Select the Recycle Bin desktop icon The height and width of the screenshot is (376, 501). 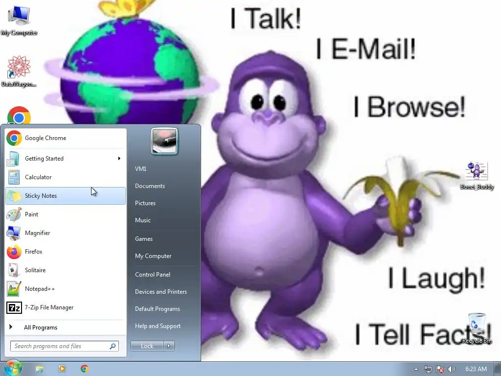click(x=477, y=329)
